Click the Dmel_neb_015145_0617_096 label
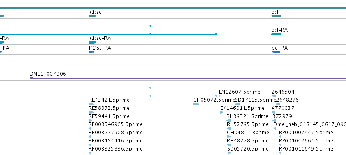Image resolution: width=346 pixels, height=155 pixels. coord(309,124)
